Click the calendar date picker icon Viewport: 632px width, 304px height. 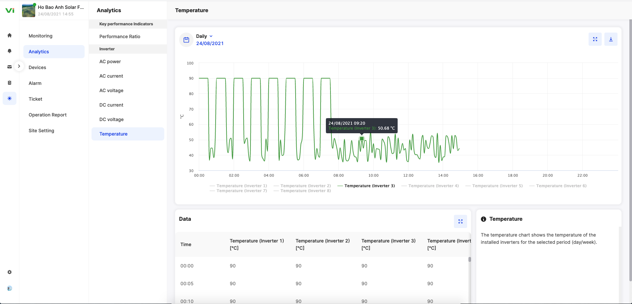pos(186,40)
